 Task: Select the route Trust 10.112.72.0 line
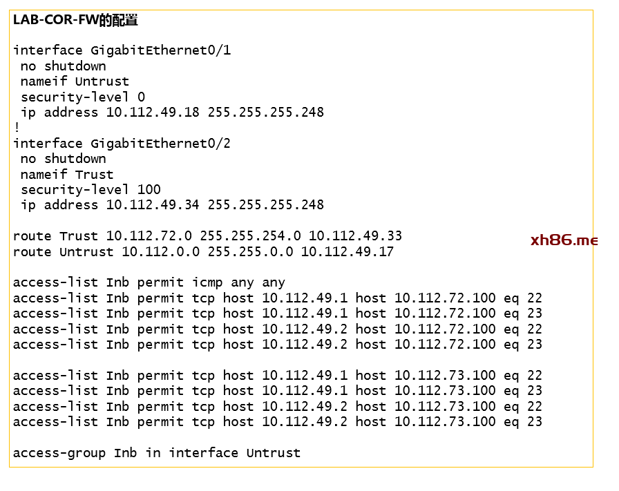pos(207,236)
